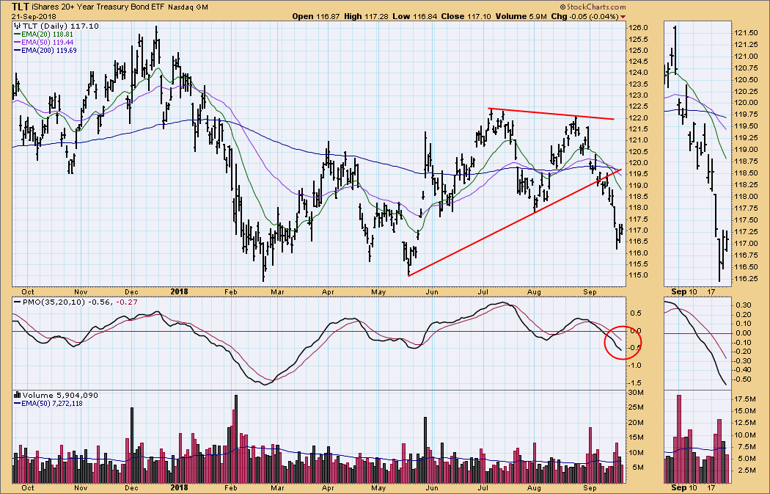This screenshot has width=770, height=494.
Task: Click the red down-arrow change indicator
Action: (x=623, y=17)
